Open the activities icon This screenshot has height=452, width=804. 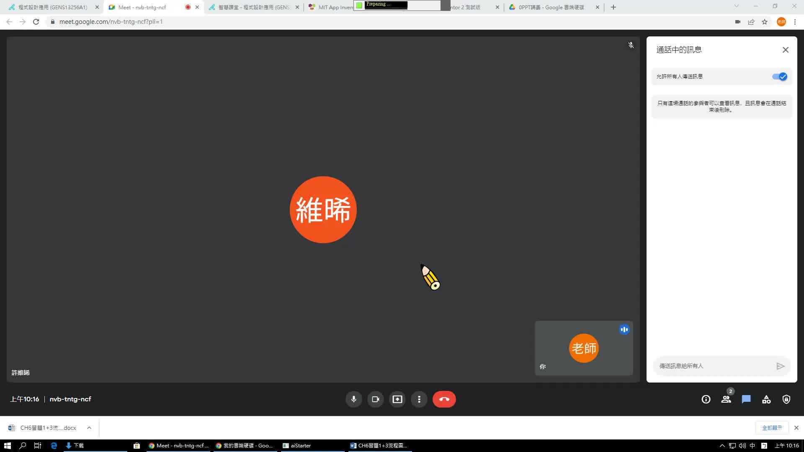(766, 399)
